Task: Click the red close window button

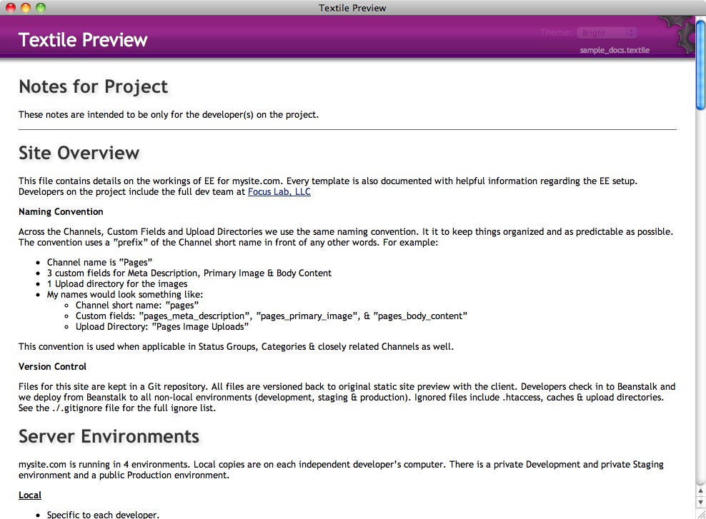Action: click(11, 8)
